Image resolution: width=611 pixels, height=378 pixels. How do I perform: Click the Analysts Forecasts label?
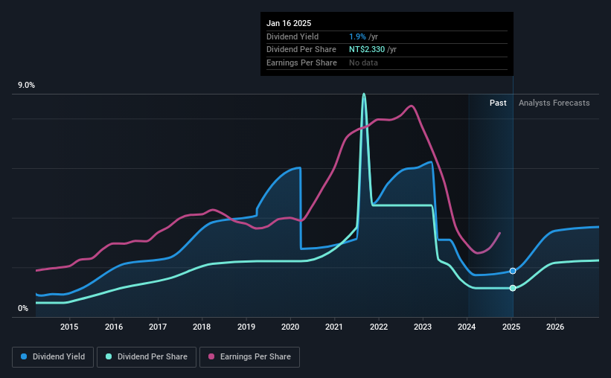tap(554, 103)
